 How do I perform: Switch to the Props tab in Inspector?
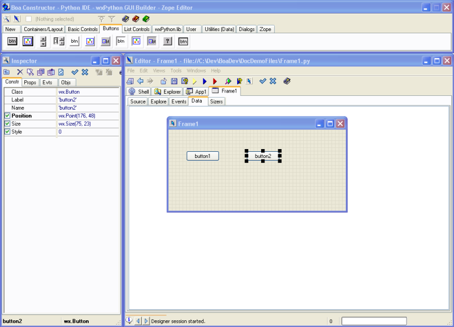click(30, 82)
